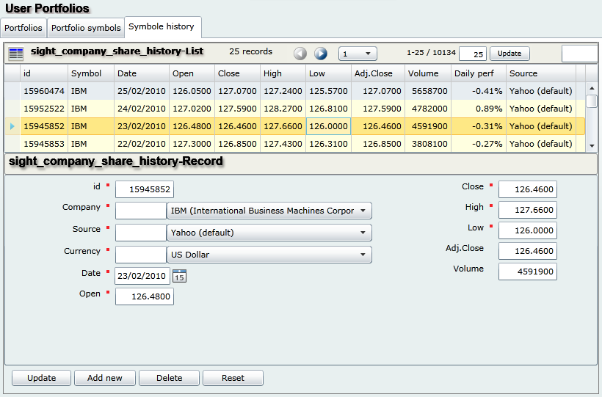
Task: Click Low cell 126.0000 in selected row
Action: (329, 126)
